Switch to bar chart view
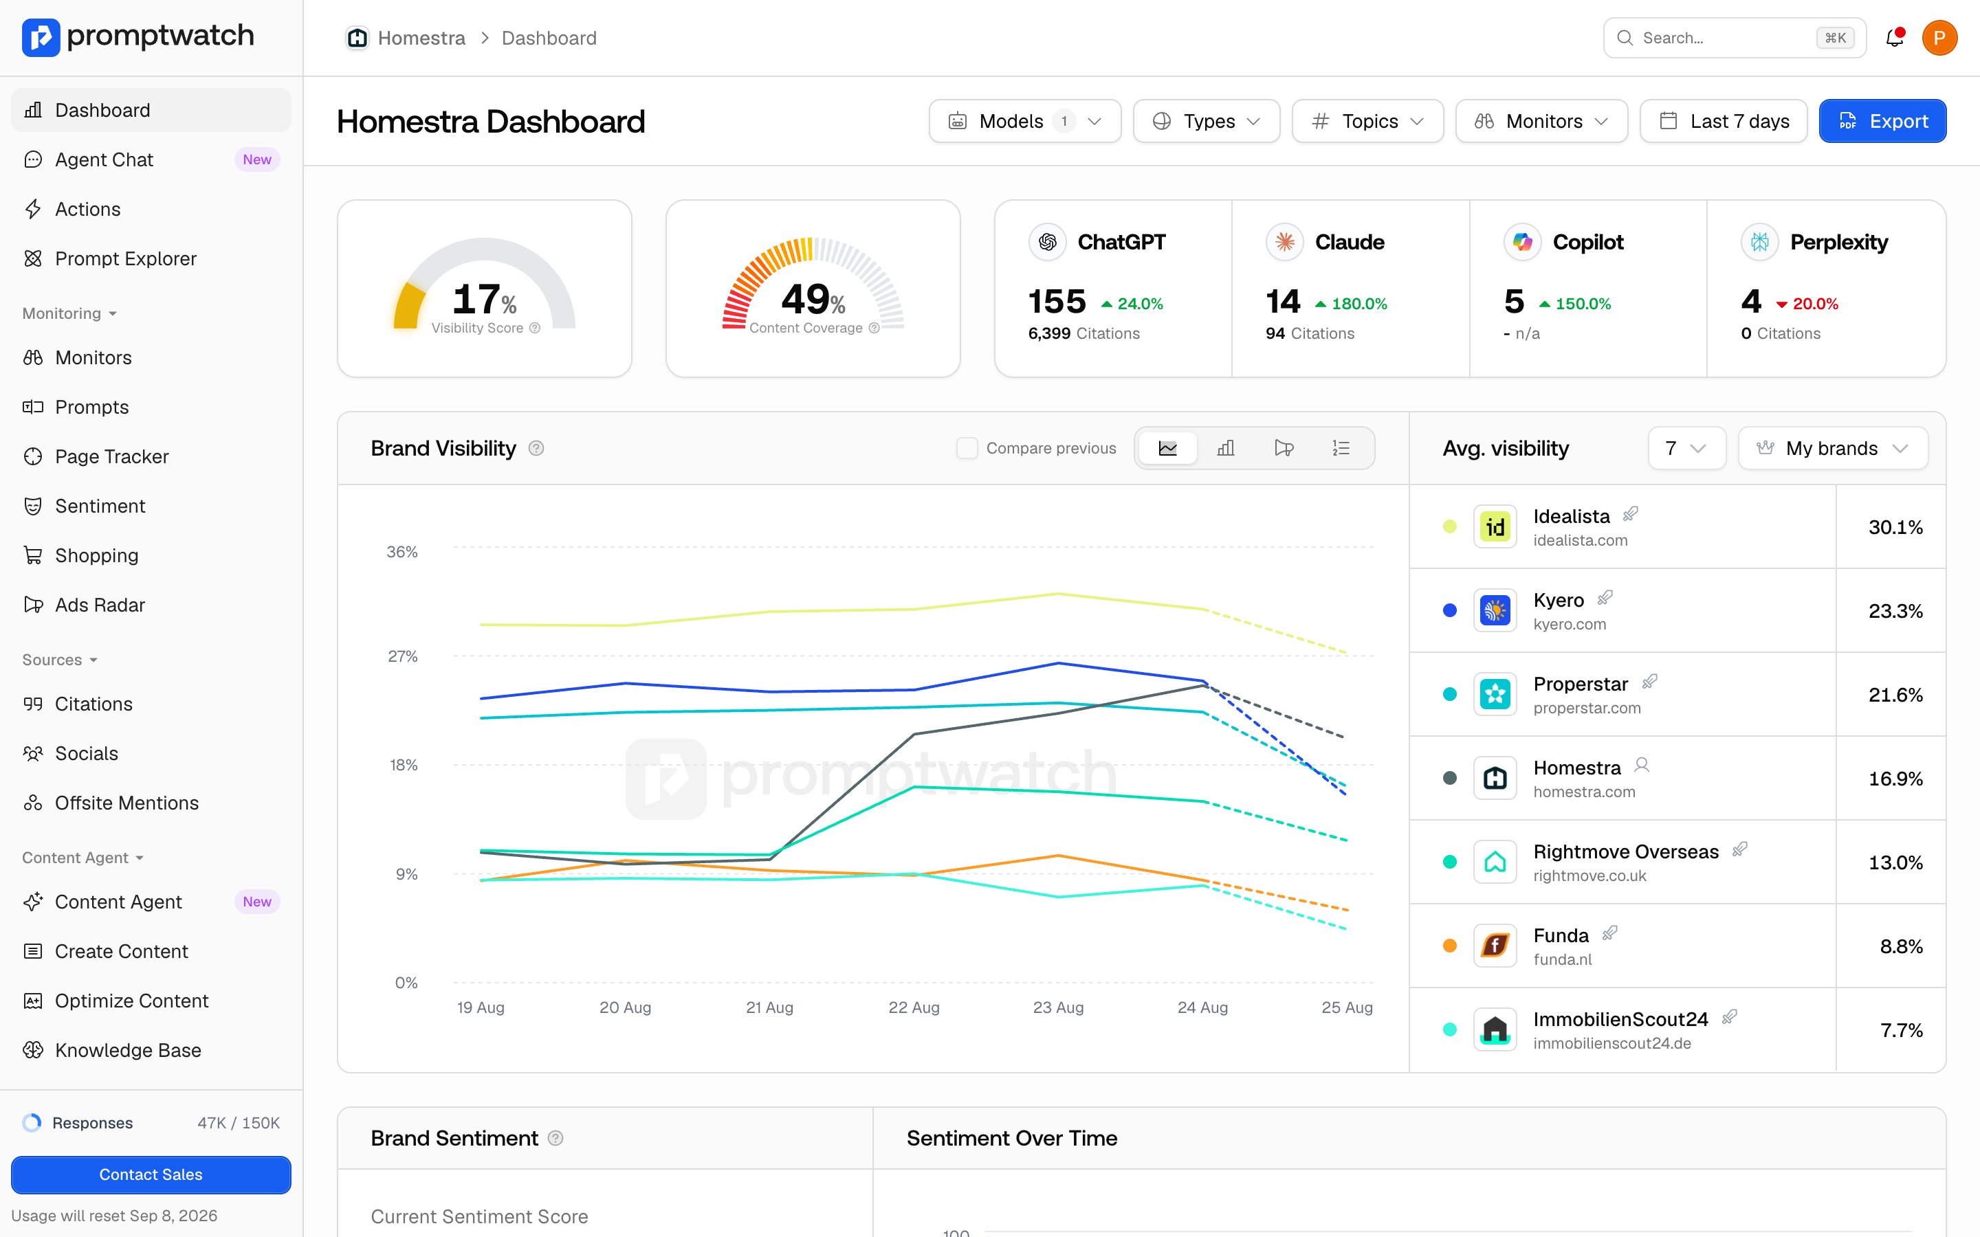1980x1237 pixels. (1226, 448)
